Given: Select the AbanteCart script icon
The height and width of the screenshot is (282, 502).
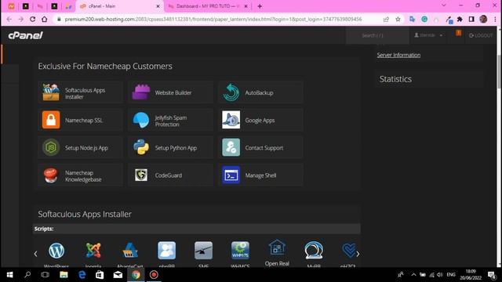Looking at the screenshot, I should tap(130, 251).
